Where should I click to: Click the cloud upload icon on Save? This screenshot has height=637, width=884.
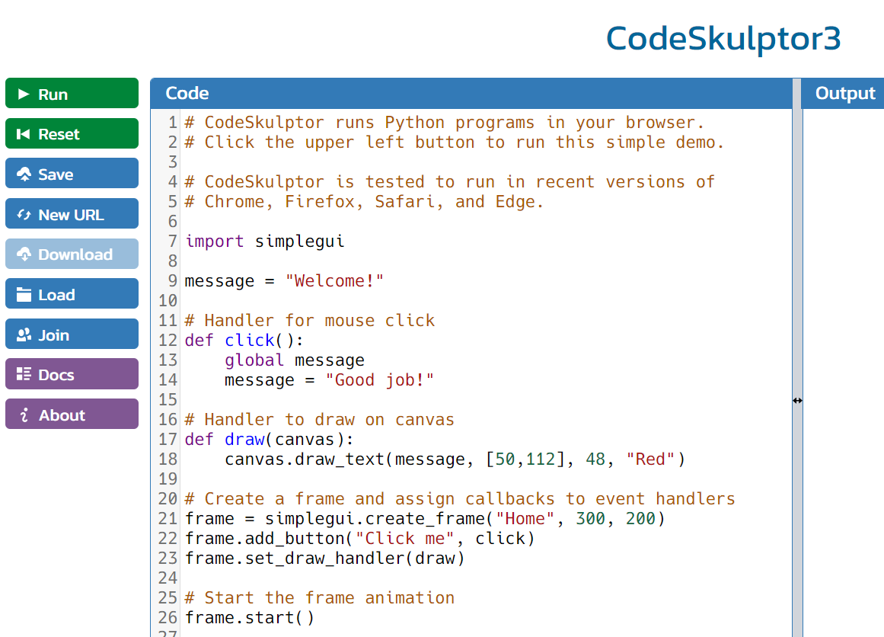(x=24, y=174)
